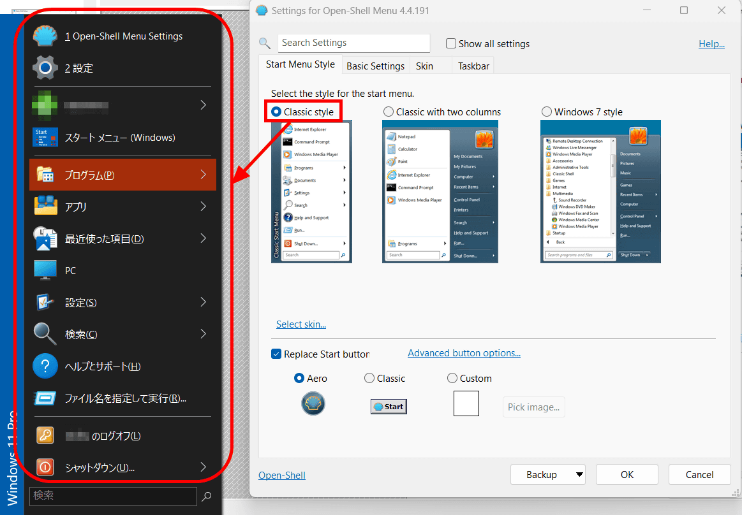Select the Windows 7 style radio button

(547, 111)
